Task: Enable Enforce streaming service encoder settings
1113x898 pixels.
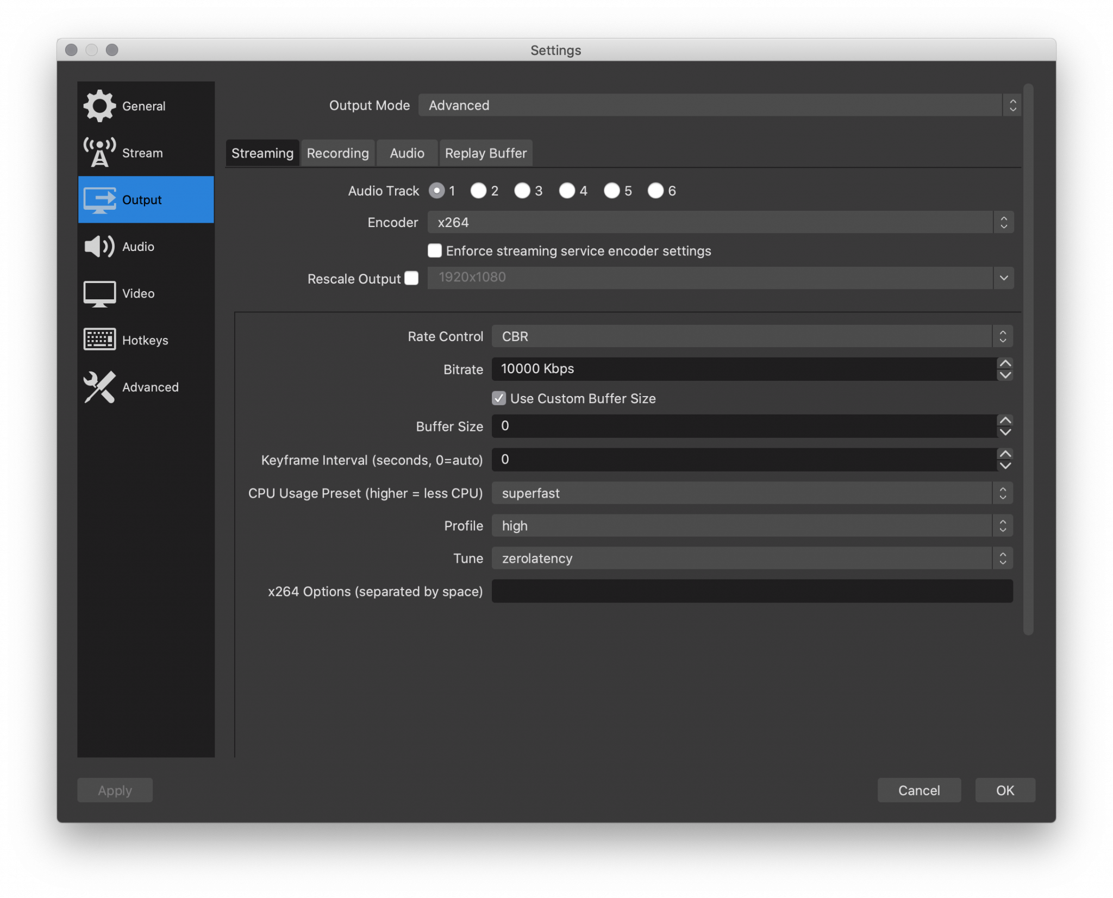Action: click(434, 250)
